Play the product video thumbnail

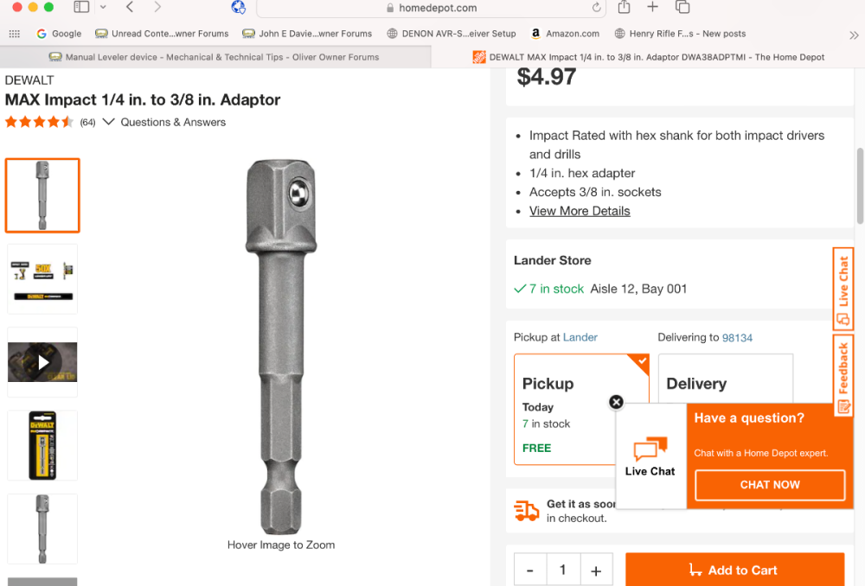coord(42,362)
